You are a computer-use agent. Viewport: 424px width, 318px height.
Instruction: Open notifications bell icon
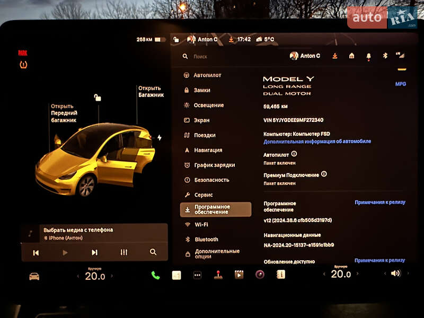368,57
